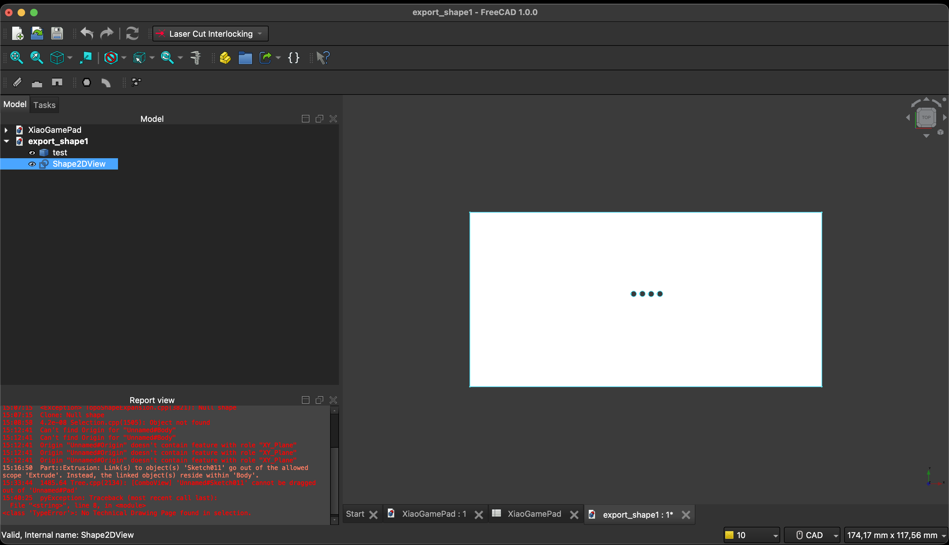Toggle visibility eye of test object

32,153
